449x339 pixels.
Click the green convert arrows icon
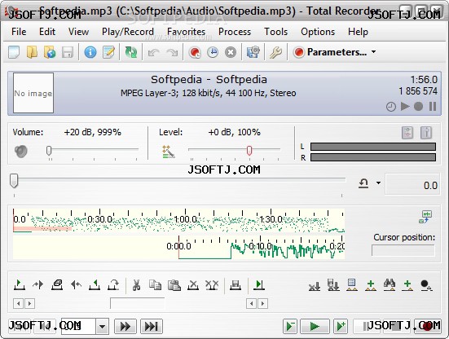point(131,52)
